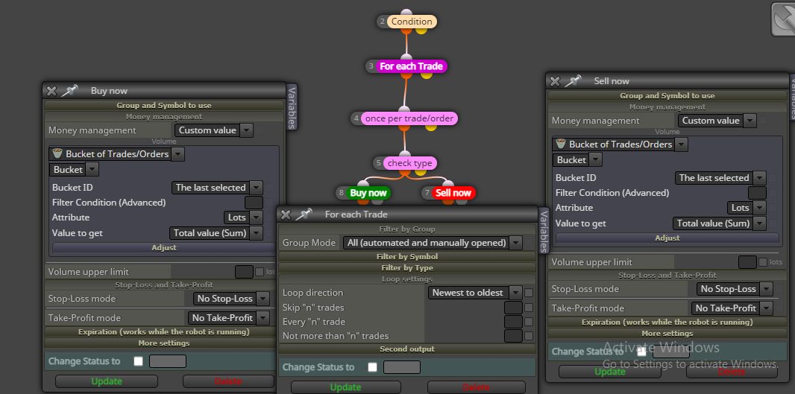Image resolution: width=795 pixels, height=394 pixels.
Task: Select the For each Trade block in diagram
Action: 411,66
